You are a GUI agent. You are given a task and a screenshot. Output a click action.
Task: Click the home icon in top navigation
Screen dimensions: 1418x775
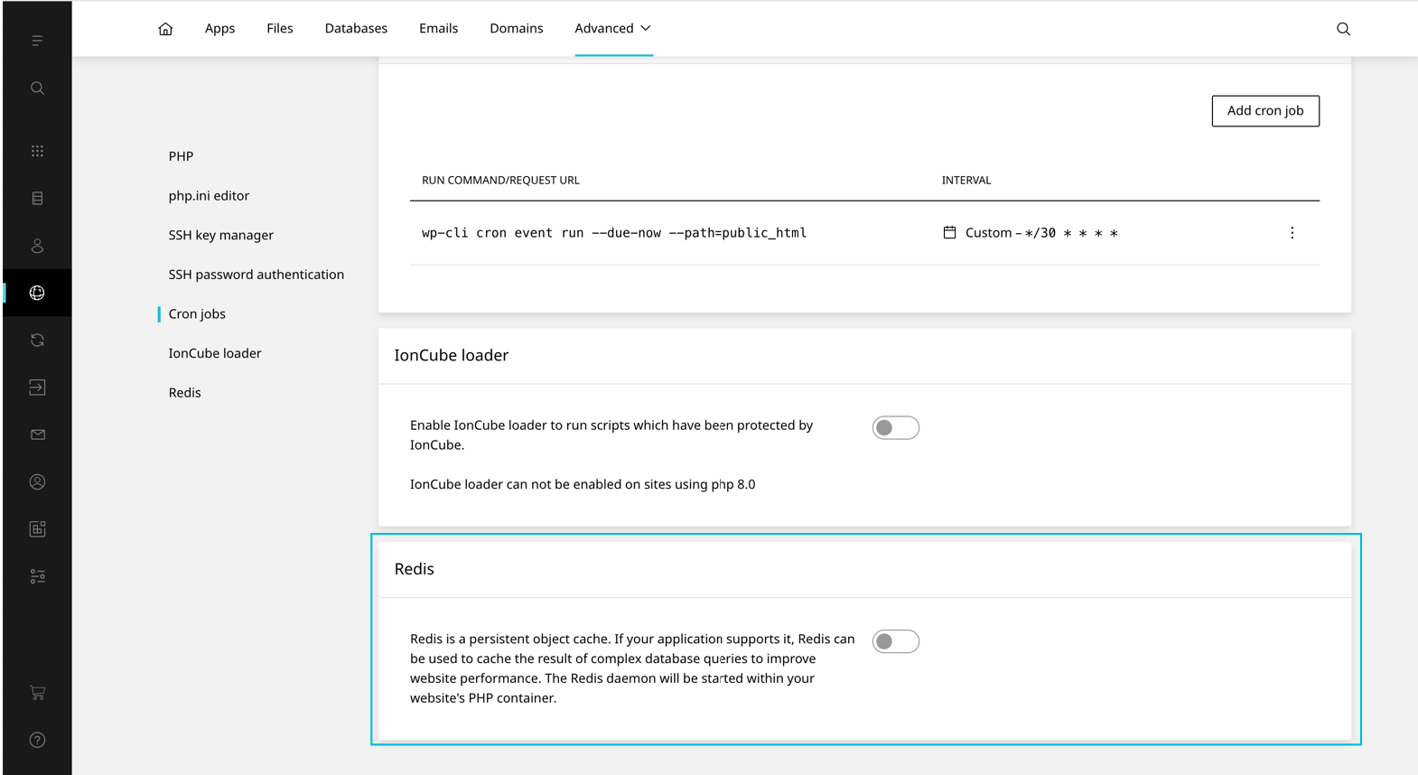tap(165, 29)
